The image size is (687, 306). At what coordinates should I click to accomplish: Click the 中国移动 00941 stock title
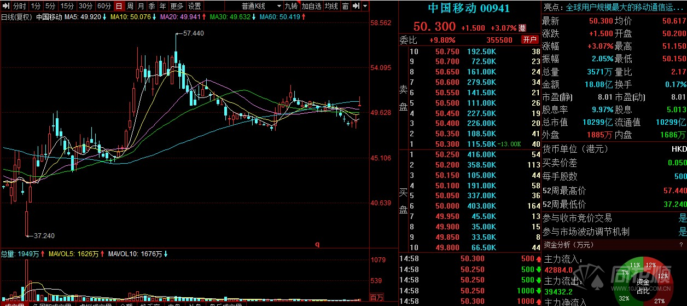click(469, 9)
